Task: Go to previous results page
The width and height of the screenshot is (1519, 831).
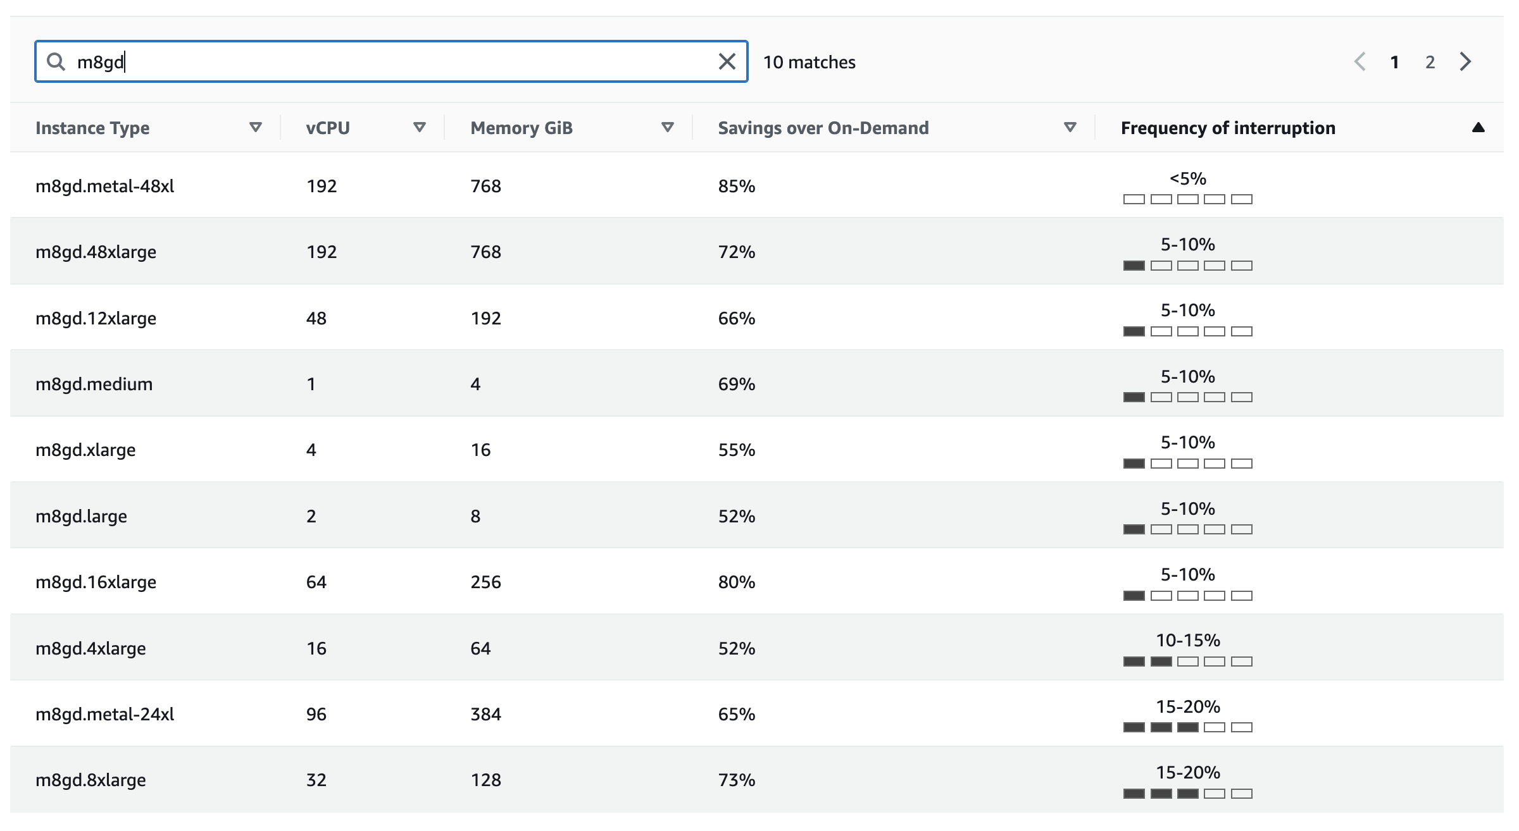Action: point(1360,61)
